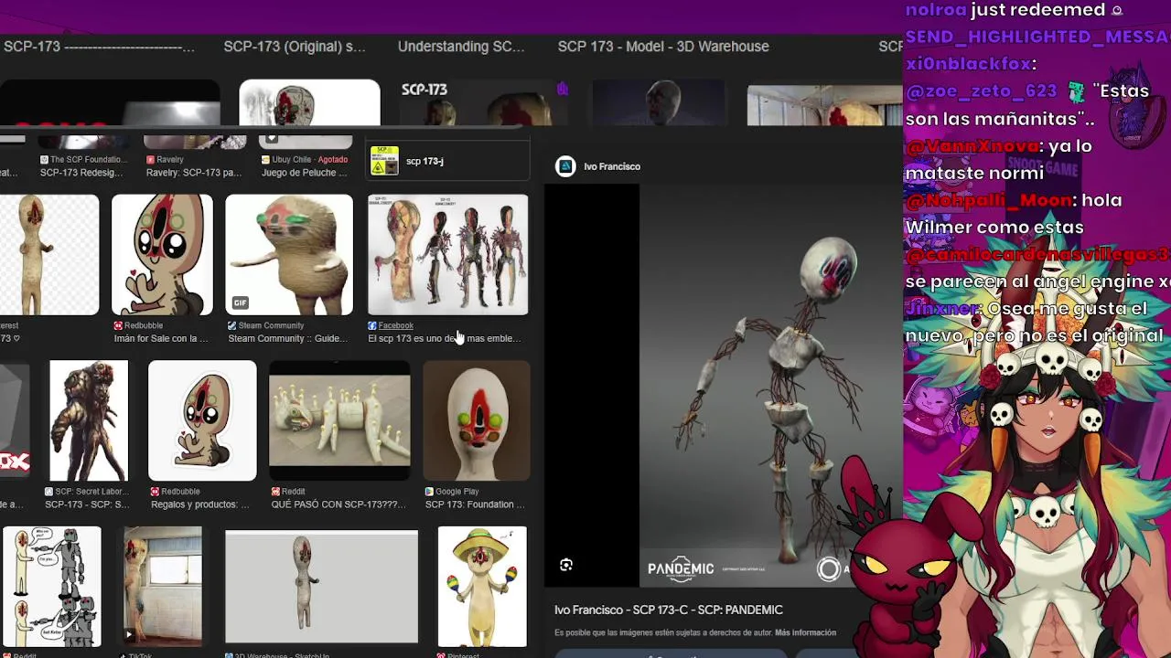Click chat username @VannXnova
Viewport: 1171px width, 658px height.
coord(972,146)
